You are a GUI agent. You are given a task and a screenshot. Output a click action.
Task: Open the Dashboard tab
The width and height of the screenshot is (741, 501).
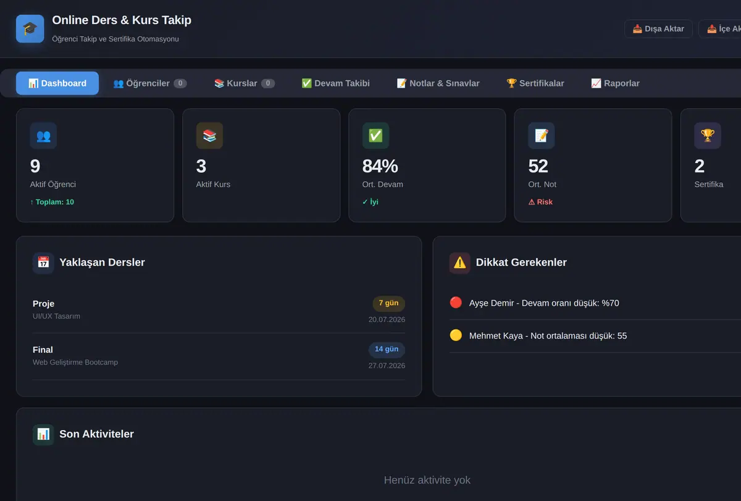pos(57,83)
